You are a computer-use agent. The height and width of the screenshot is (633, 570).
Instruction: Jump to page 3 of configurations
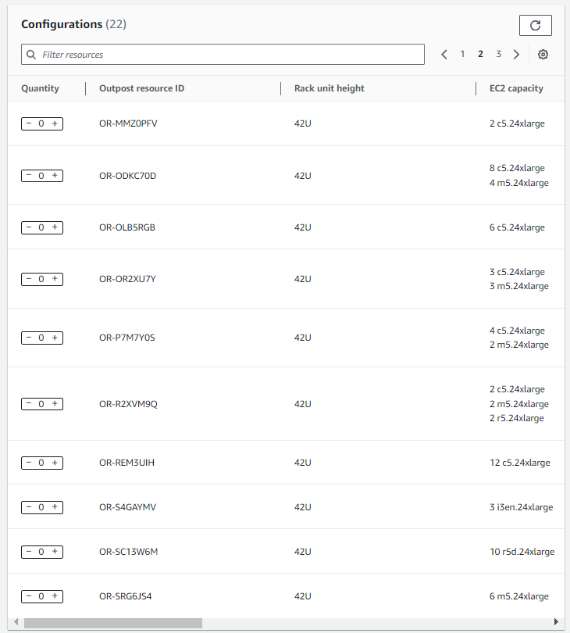click(x=498, y=55)
